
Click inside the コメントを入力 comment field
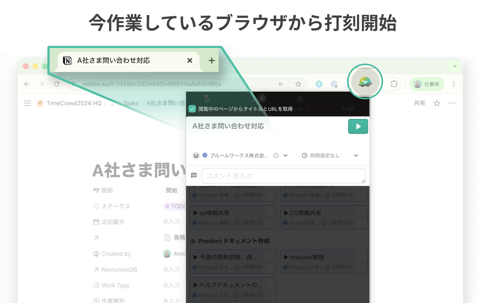pyautogui.click(x=283, y=176)
